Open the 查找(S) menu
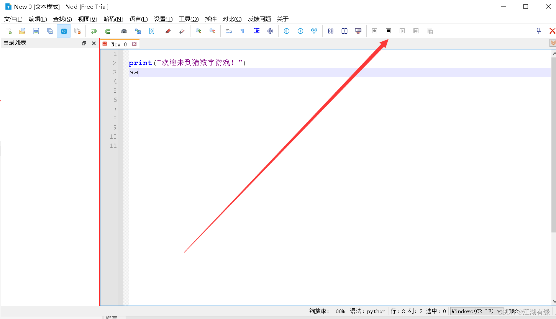This screenshot has height=319, width=556. (x=62, y=19)
